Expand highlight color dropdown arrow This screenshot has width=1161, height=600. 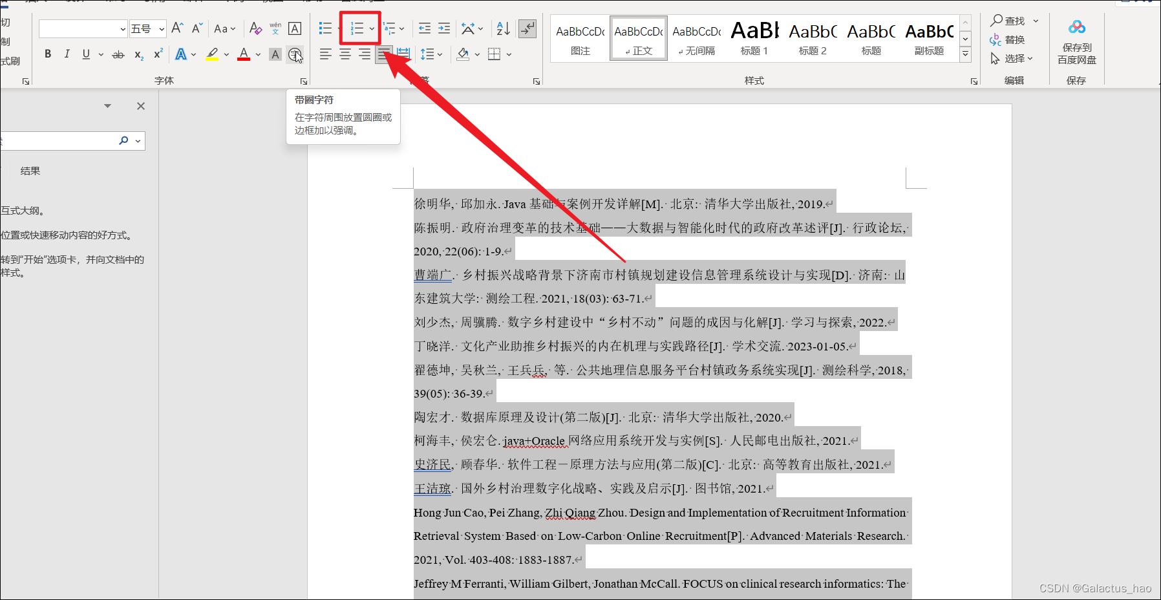tap(226, 54)
